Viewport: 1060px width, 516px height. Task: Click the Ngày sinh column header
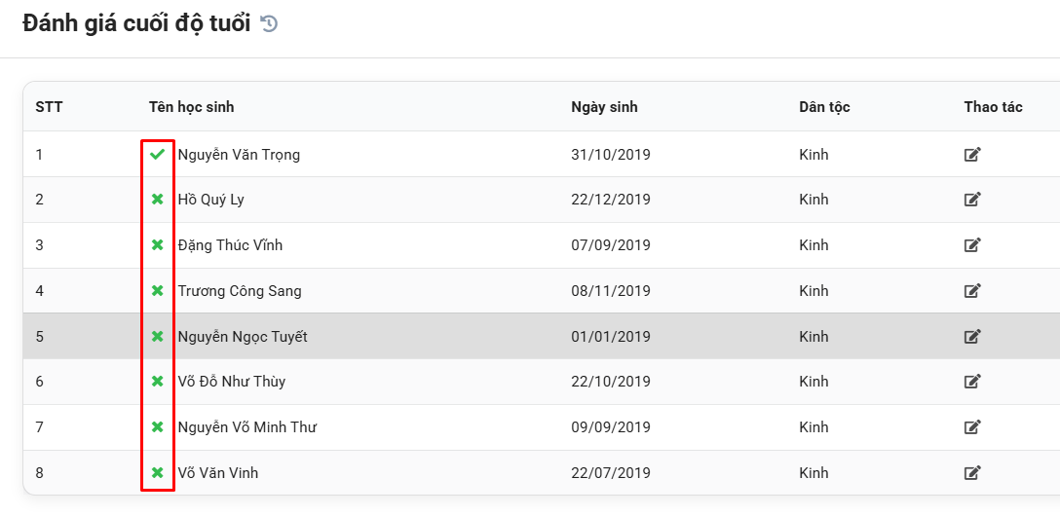[x=604, y=107]
